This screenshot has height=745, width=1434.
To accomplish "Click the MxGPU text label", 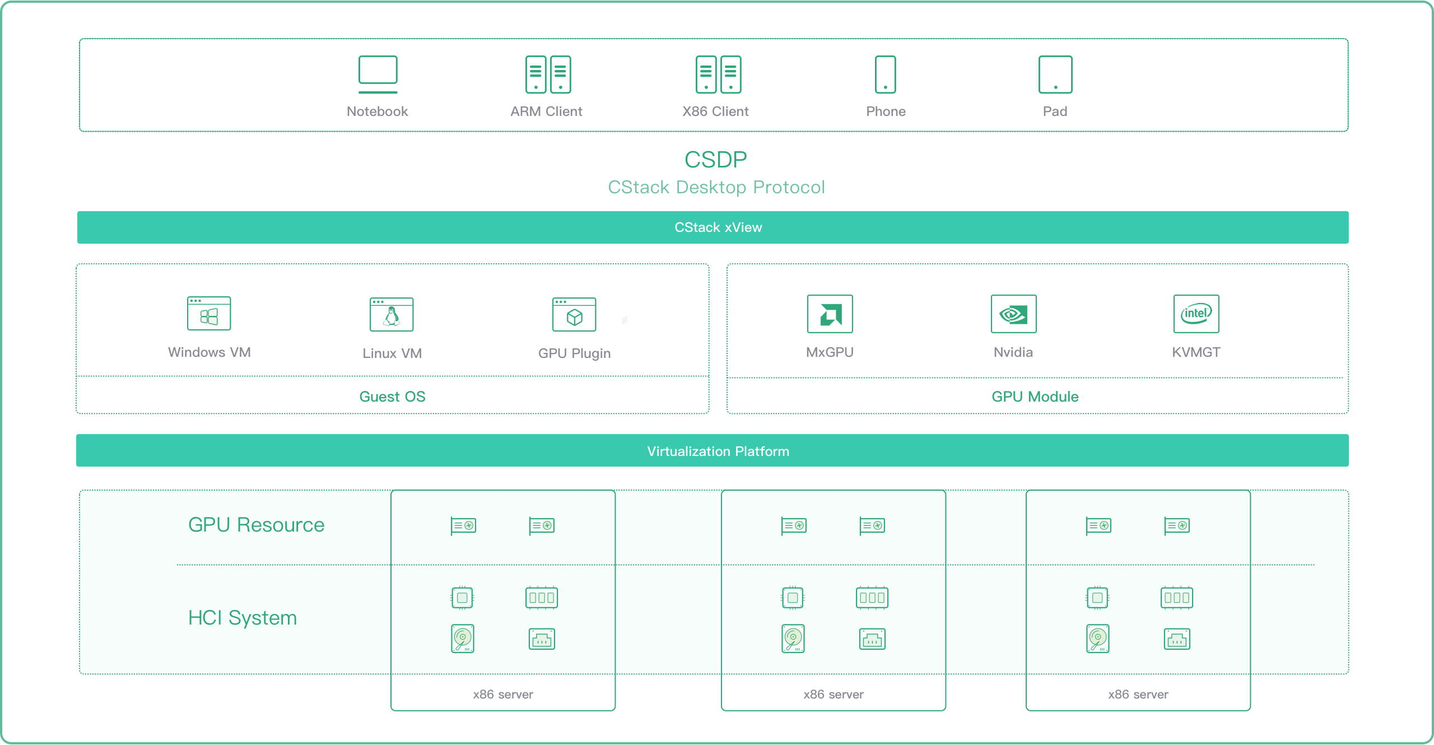I will [x=830, y=352].
